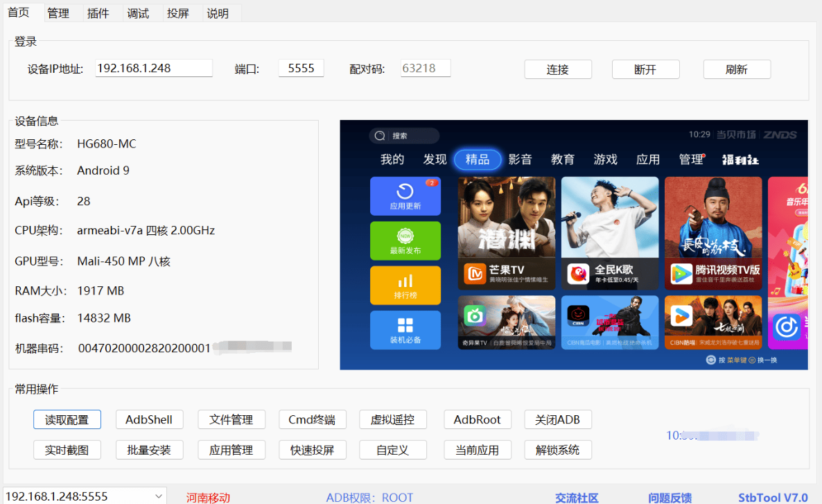Click the 断开 button

click(x=645, y=69)
